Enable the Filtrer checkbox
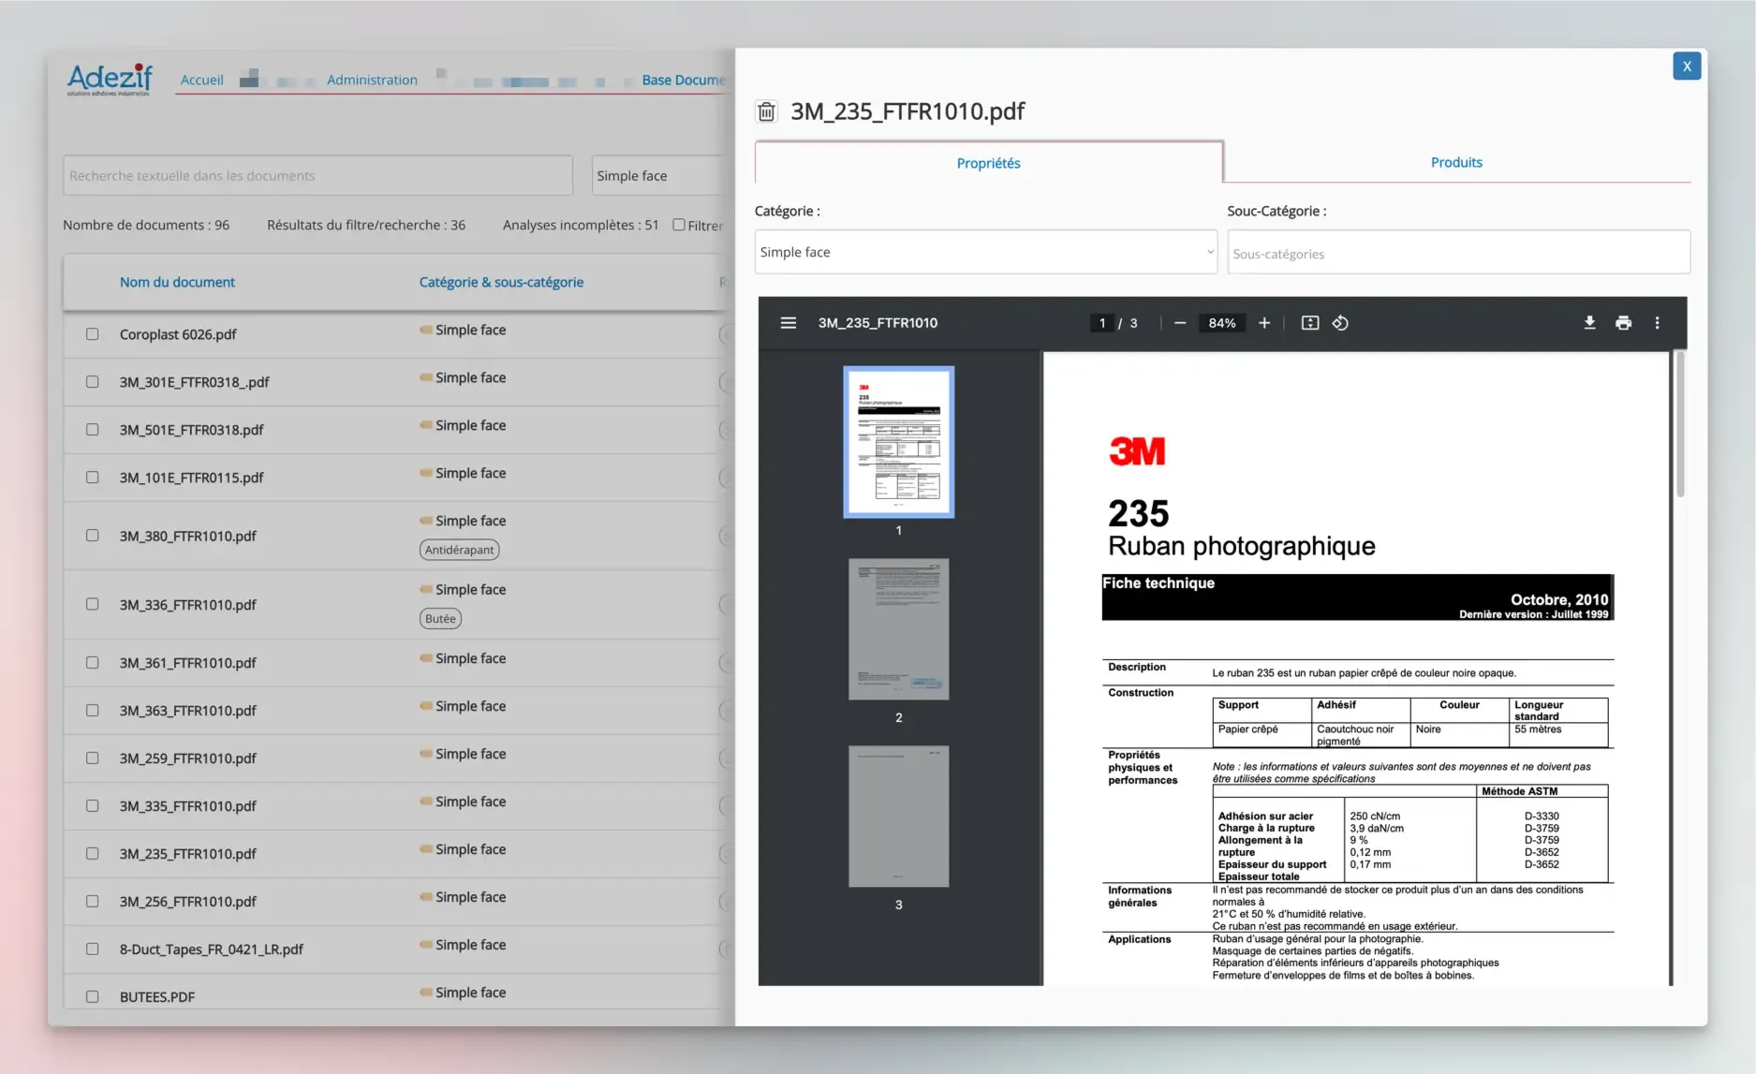 679,225
